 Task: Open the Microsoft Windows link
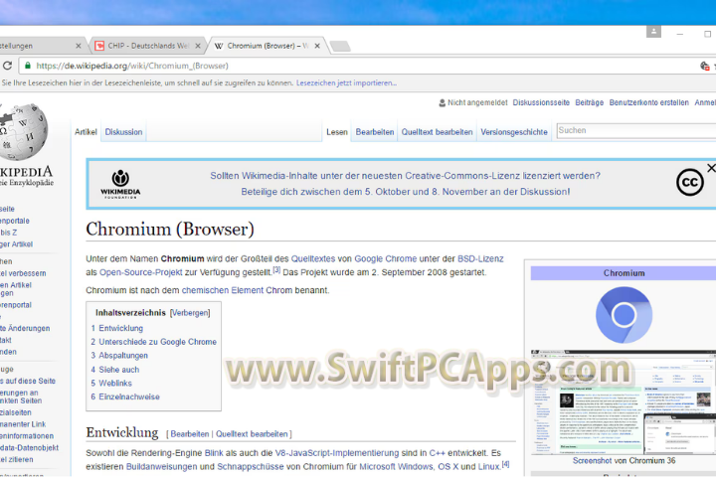click(396, 467)
